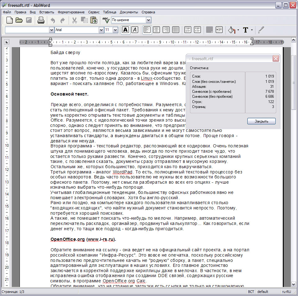Run the ABC spell check
The image size is (298, 296).
coord(106,20)
